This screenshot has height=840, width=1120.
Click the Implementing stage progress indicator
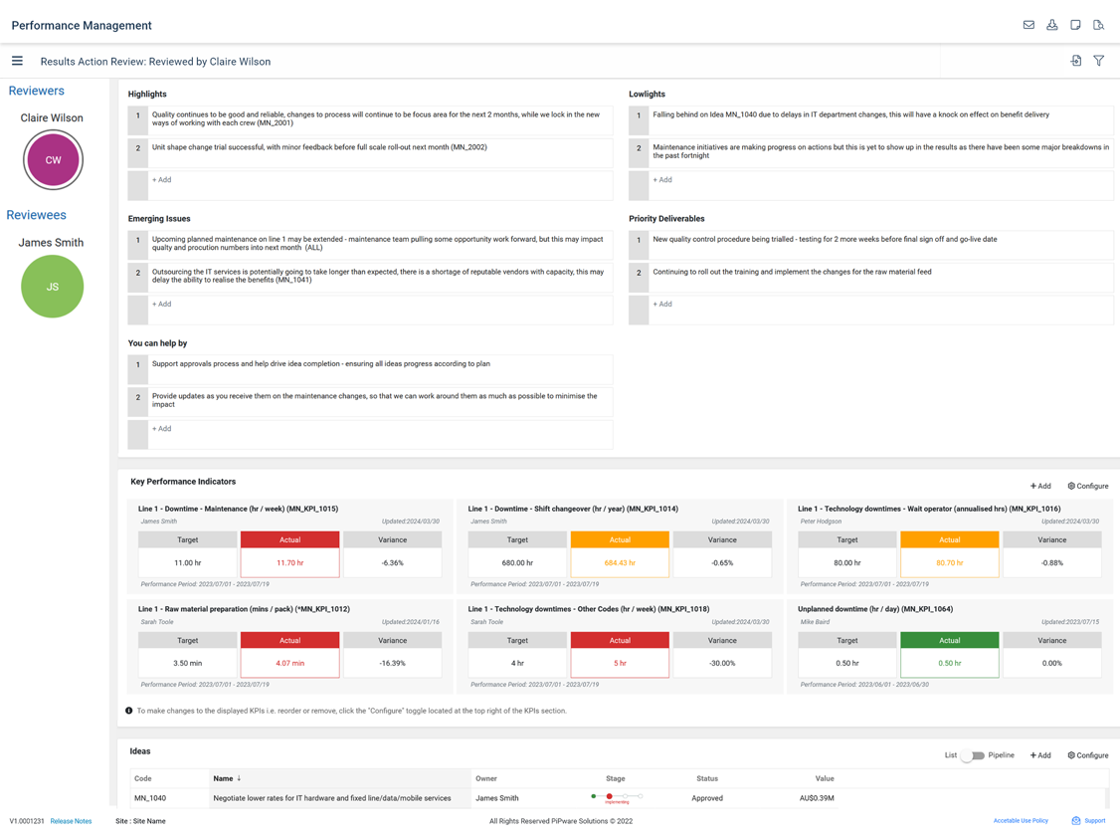tap(617, 797)
